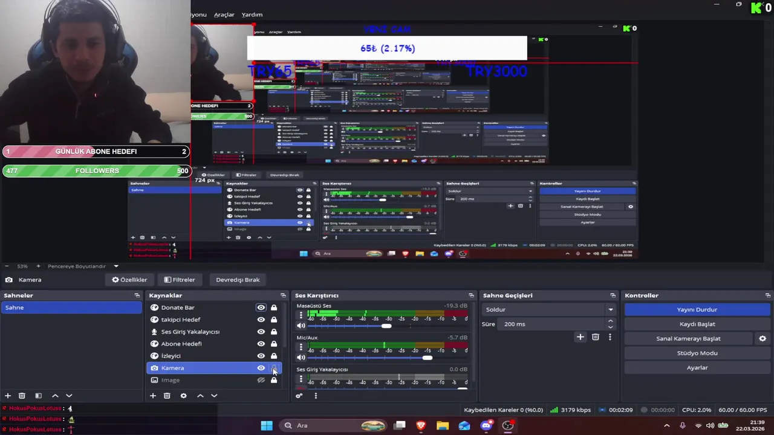Move source up in Kaynaklar toolbar

click(200, 396)
